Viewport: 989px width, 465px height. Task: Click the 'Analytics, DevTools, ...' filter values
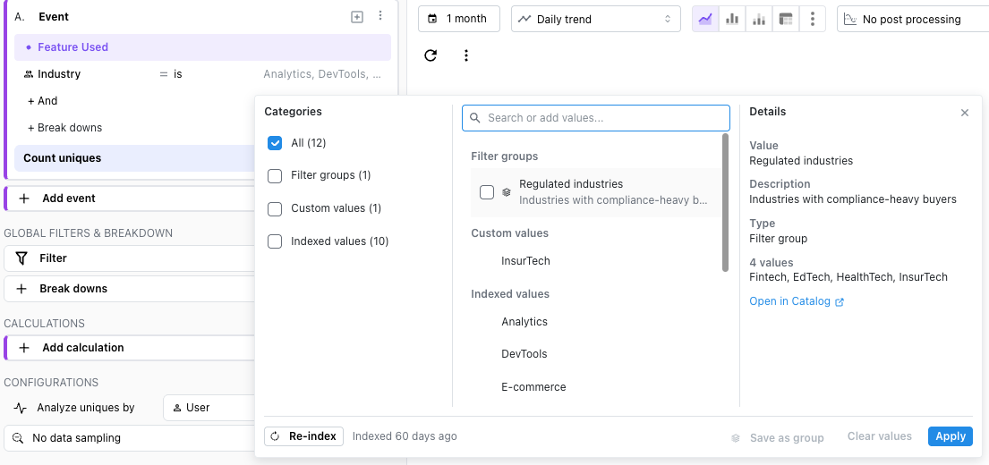tap(322, 74)
